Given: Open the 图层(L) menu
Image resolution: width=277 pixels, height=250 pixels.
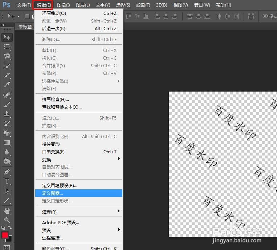Looking at the screenshot, I should click(83, 5).
